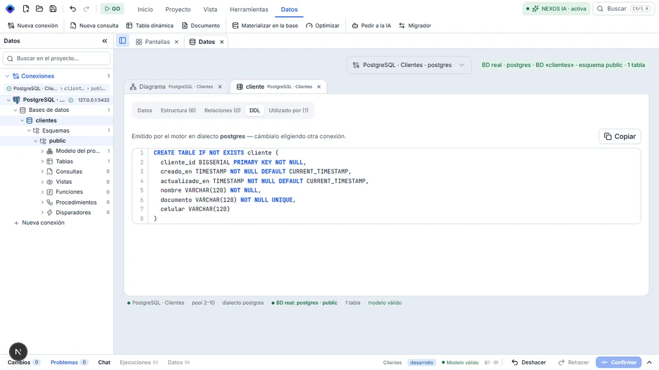
Task: Click Nueva conexión in the ribbon
Action: click(x=33, y=26)
